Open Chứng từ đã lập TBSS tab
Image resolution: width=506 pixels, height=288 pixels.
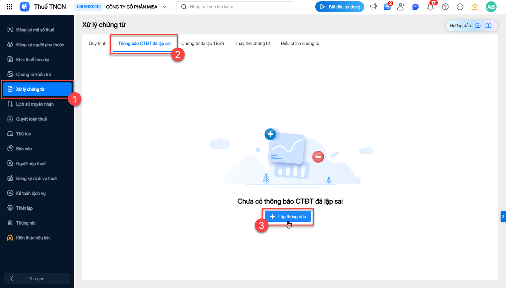[203, 44]
